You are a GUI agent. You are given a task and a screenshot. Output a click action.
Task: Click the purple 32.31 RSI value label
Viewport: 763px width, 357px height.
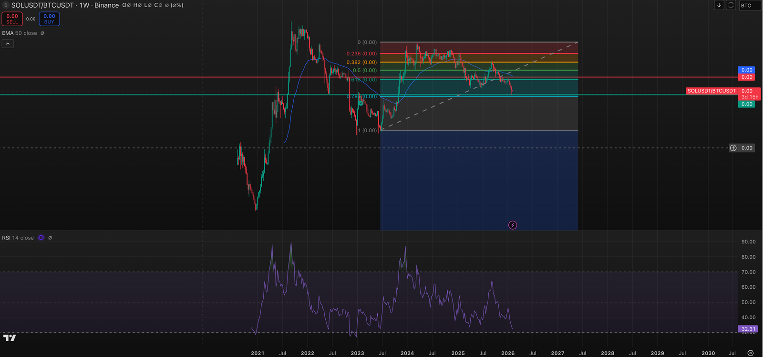coord(748,329)
